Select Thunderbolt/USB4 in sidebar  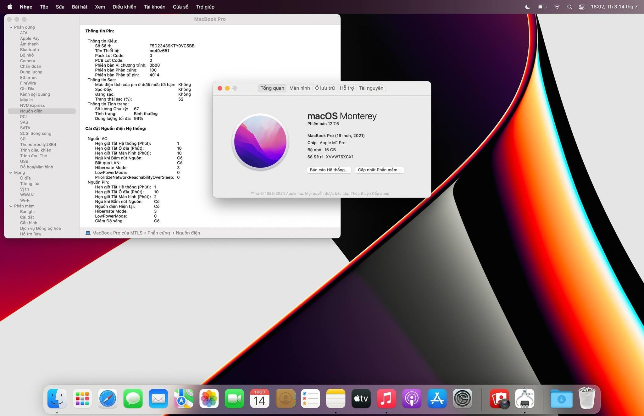38,145
